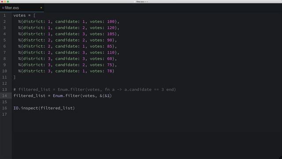Click the word 'votes' key on line 9
Image resolution: width=282 pixels, height=159 pixels.
(x=96, y=65)
